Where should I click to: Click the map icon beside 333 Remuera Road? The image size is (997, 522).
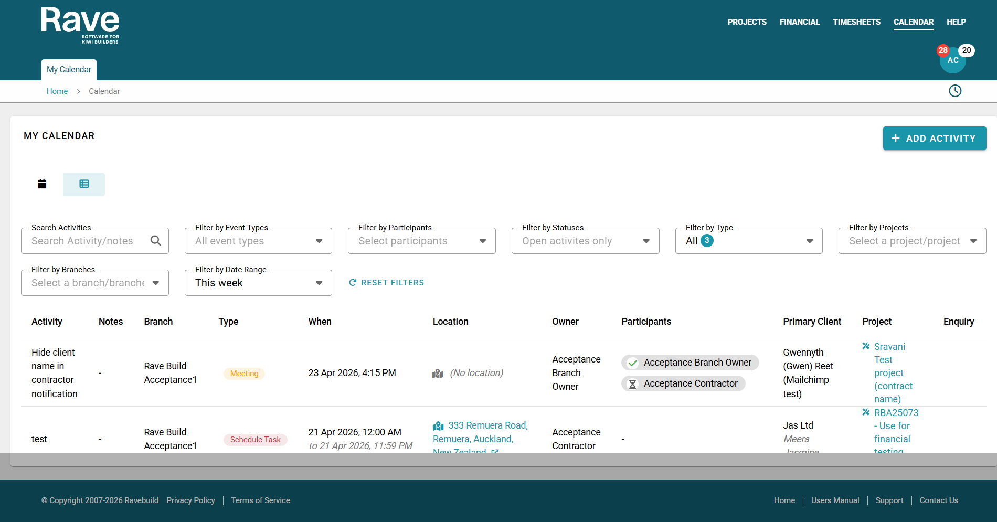coord(438,426)
